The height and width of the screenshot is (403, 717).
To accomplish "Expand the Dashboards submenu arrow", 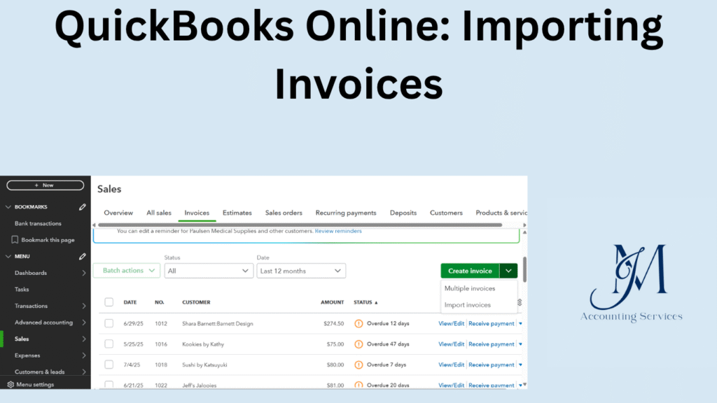I will point(84,273).
